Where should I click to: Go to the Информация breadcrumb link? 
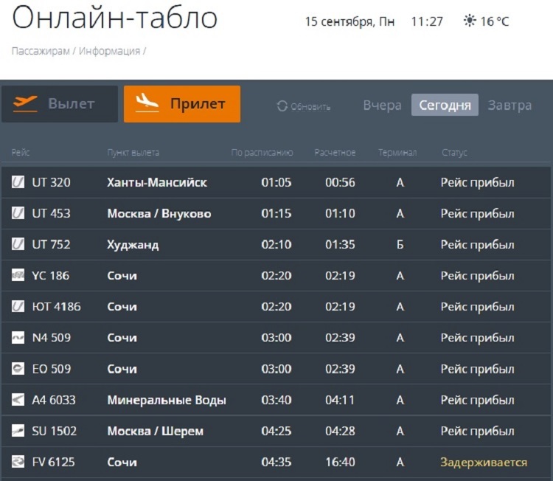109,51
